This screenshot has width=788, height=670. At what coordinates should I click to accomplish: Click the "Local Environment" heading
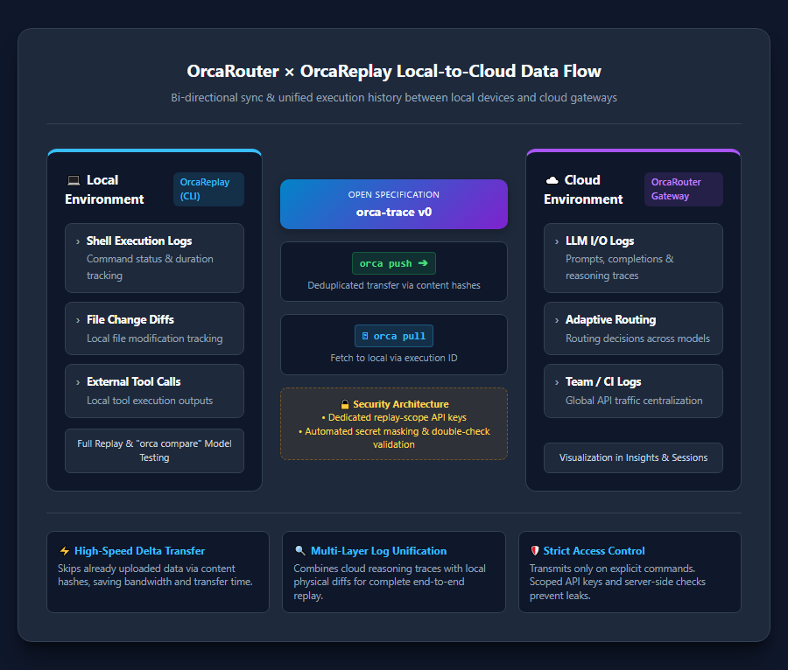(104, 190)
